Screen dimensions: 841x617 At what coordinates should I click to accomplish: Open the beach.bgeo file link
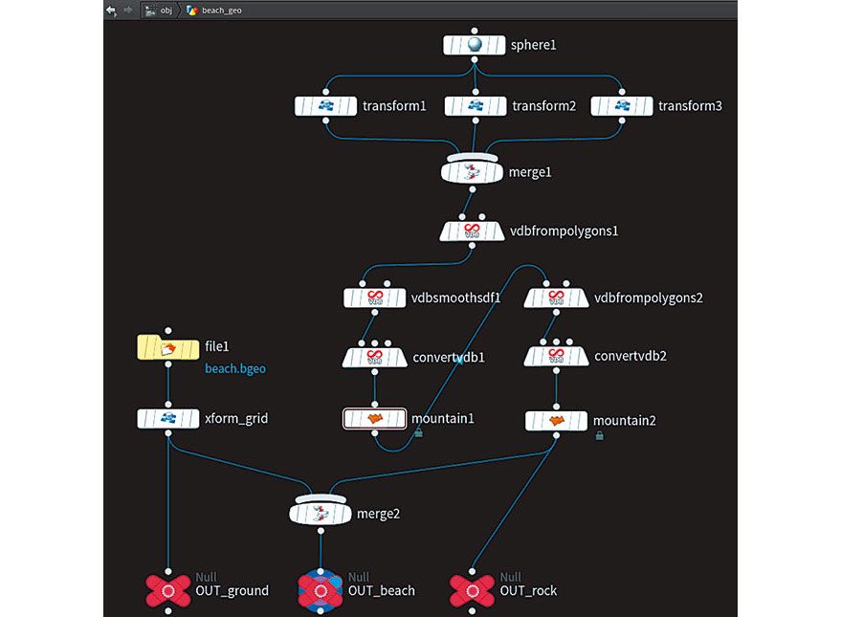(x=235, y=369)
